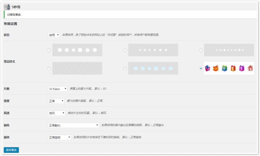Click the pink gift box icon
This screenshot has height=156, width=260.
(x=250, y=68)
